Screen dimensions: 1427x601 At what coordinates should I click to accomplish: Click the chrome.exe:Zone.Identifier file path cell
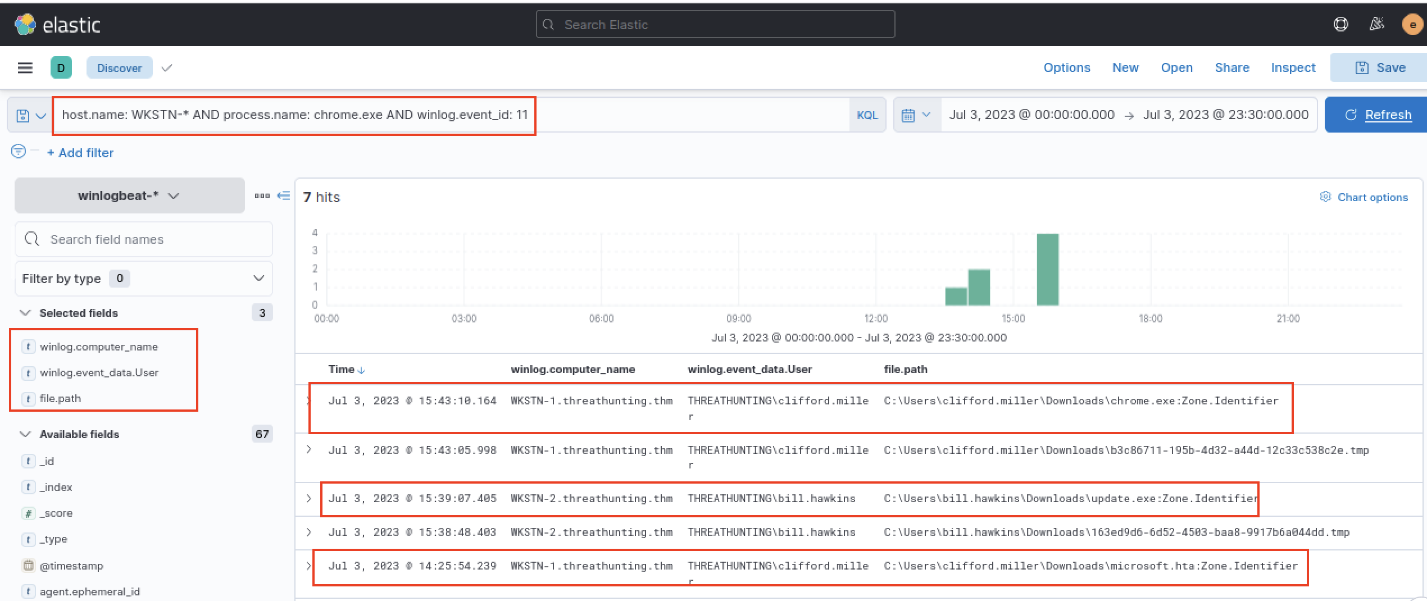[1080, 400]
